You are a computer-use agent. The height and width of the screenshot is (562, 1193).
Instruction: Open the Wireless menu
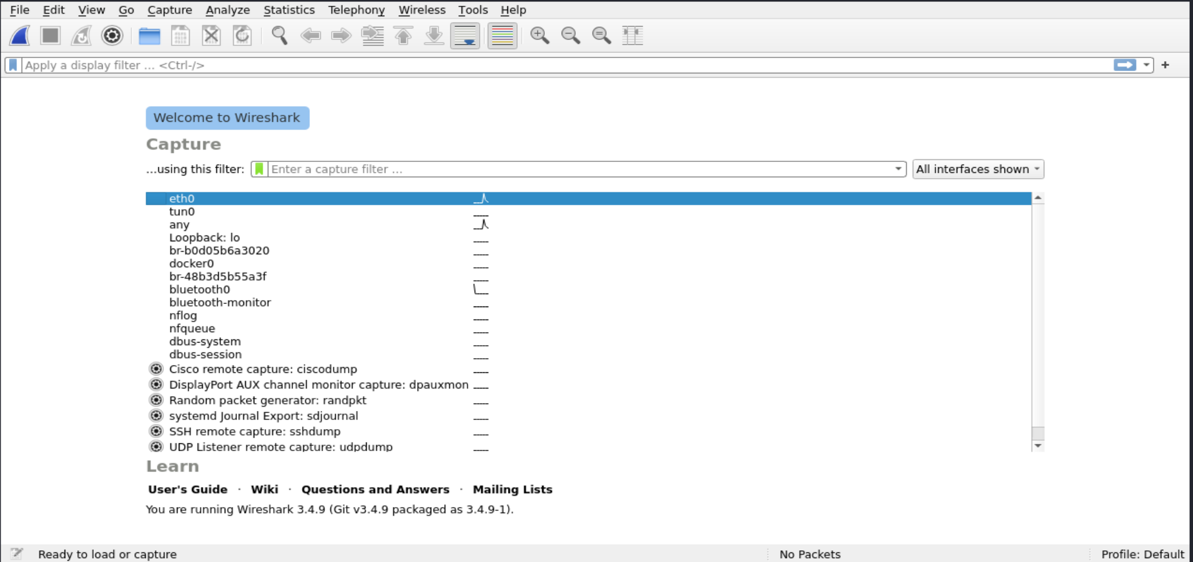(x=422, y=10)
